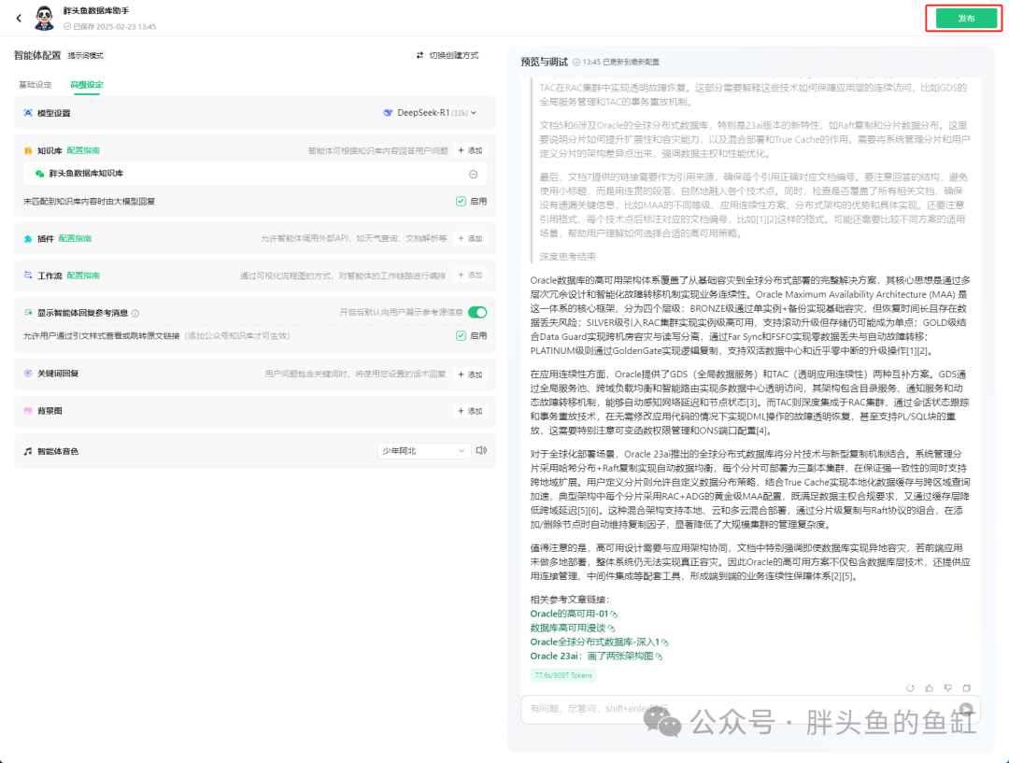
Task: Regenerate the reply with the refresh icon
Action: coord(910,688)
